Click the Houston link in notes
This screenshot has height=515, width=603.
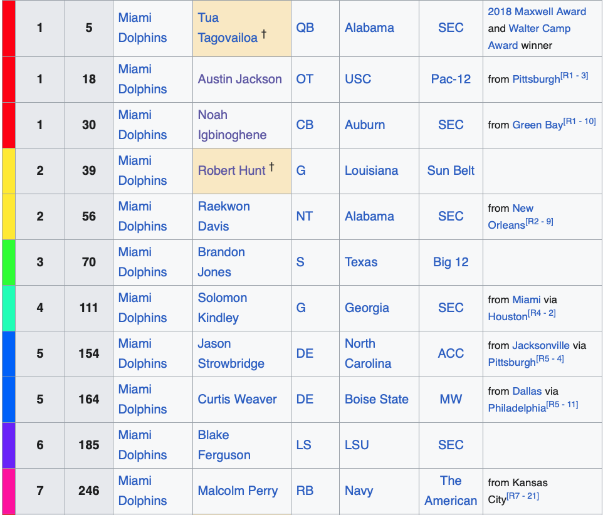(508, 316)
